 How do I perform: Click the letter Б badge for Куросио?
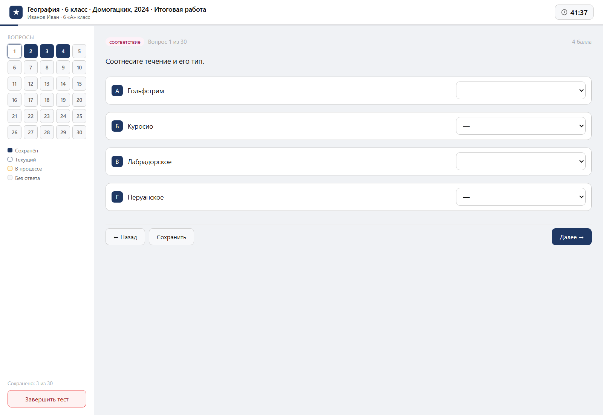[x=117, y=126]
